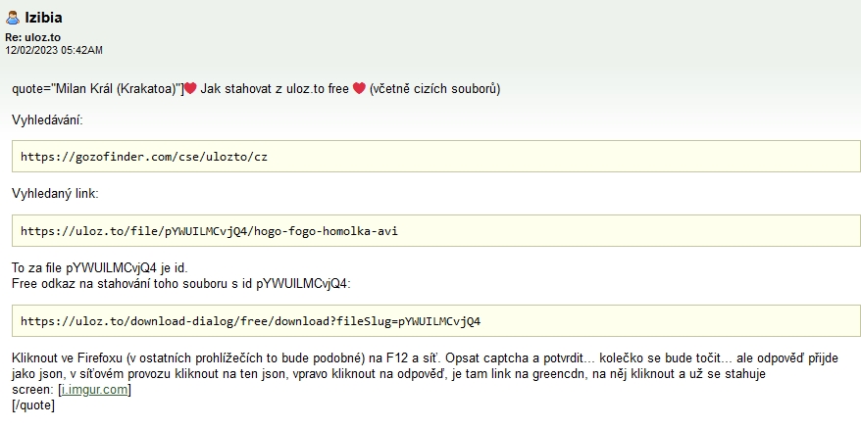
Task: Click the 'Vyhledaný link:' label
Action: (55, 195)
